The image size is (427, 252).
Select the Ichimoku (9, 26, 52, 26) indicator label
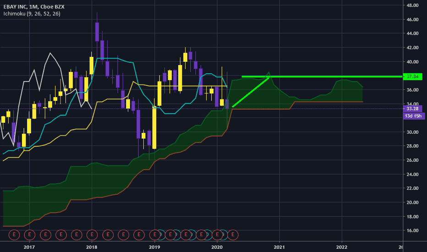tap(32, 14)
